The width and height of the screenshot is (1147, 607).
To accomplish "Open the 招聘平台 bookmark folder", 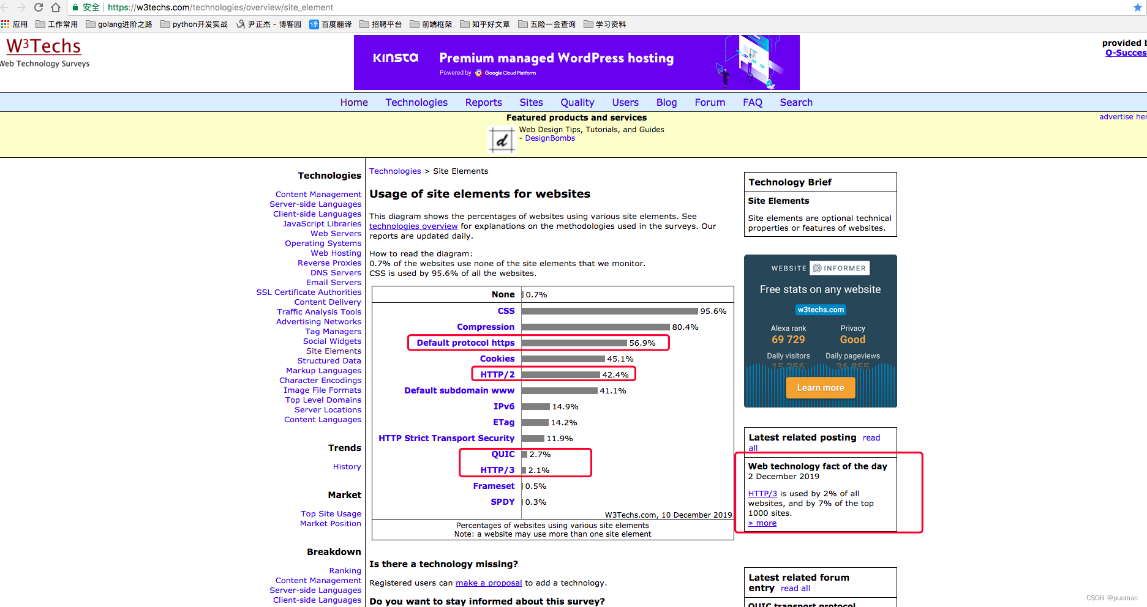I will (381, 24).
